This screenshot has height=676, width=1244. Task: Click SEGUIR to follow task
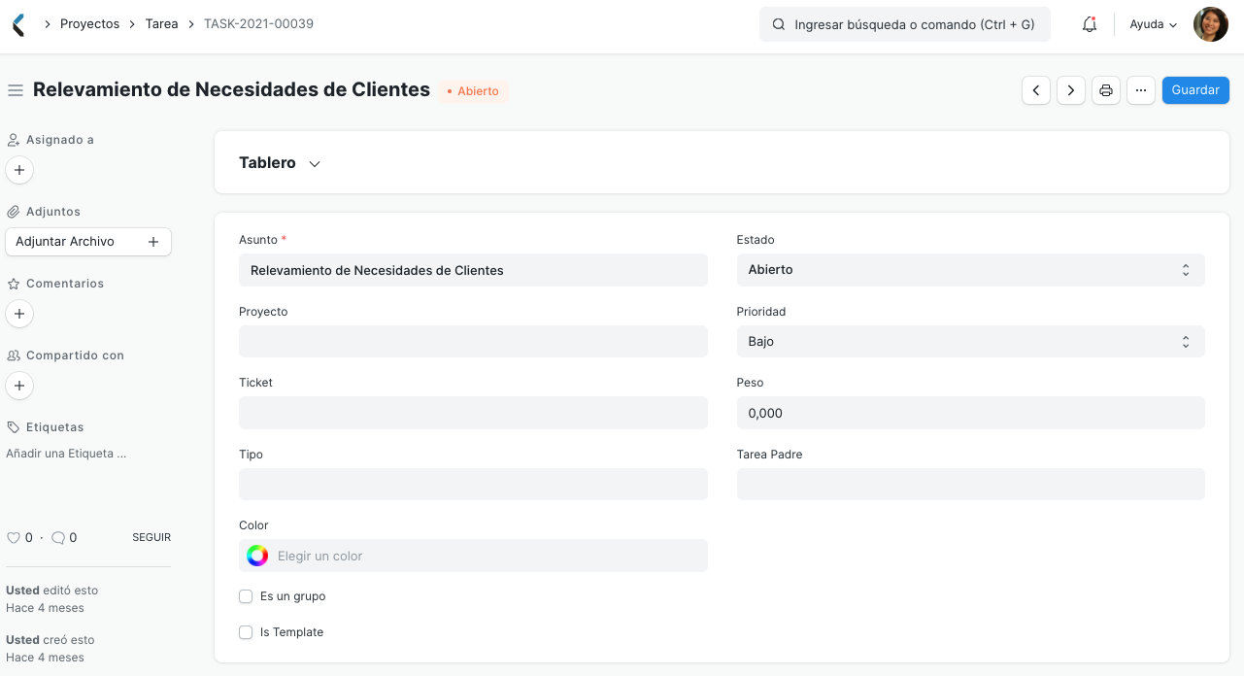pyautogui.click(x=151, y=537)
